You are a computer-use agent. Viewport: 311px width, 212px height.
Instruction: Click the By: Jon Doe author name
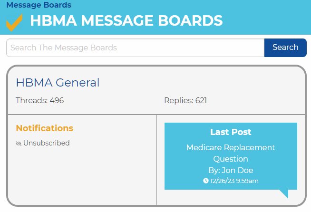[x=231, y=170]
